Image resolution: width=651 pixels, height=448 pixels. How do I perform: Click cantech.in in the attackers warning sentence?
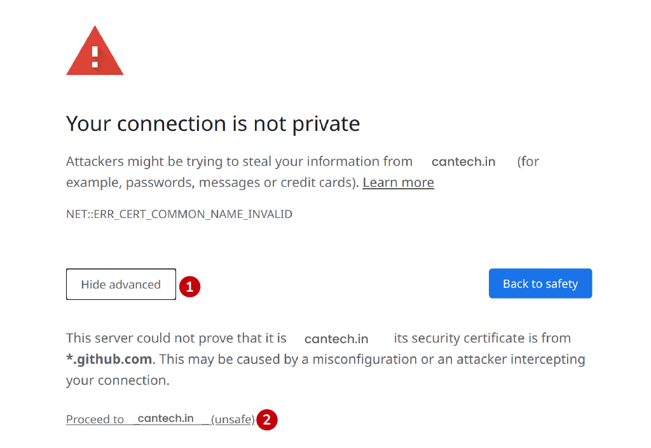[463, 161]
